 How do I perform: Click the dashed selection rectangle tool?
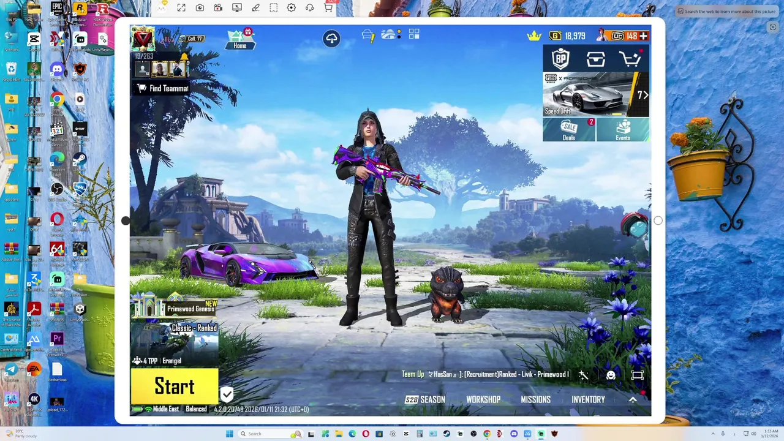[x=273, y=7]
